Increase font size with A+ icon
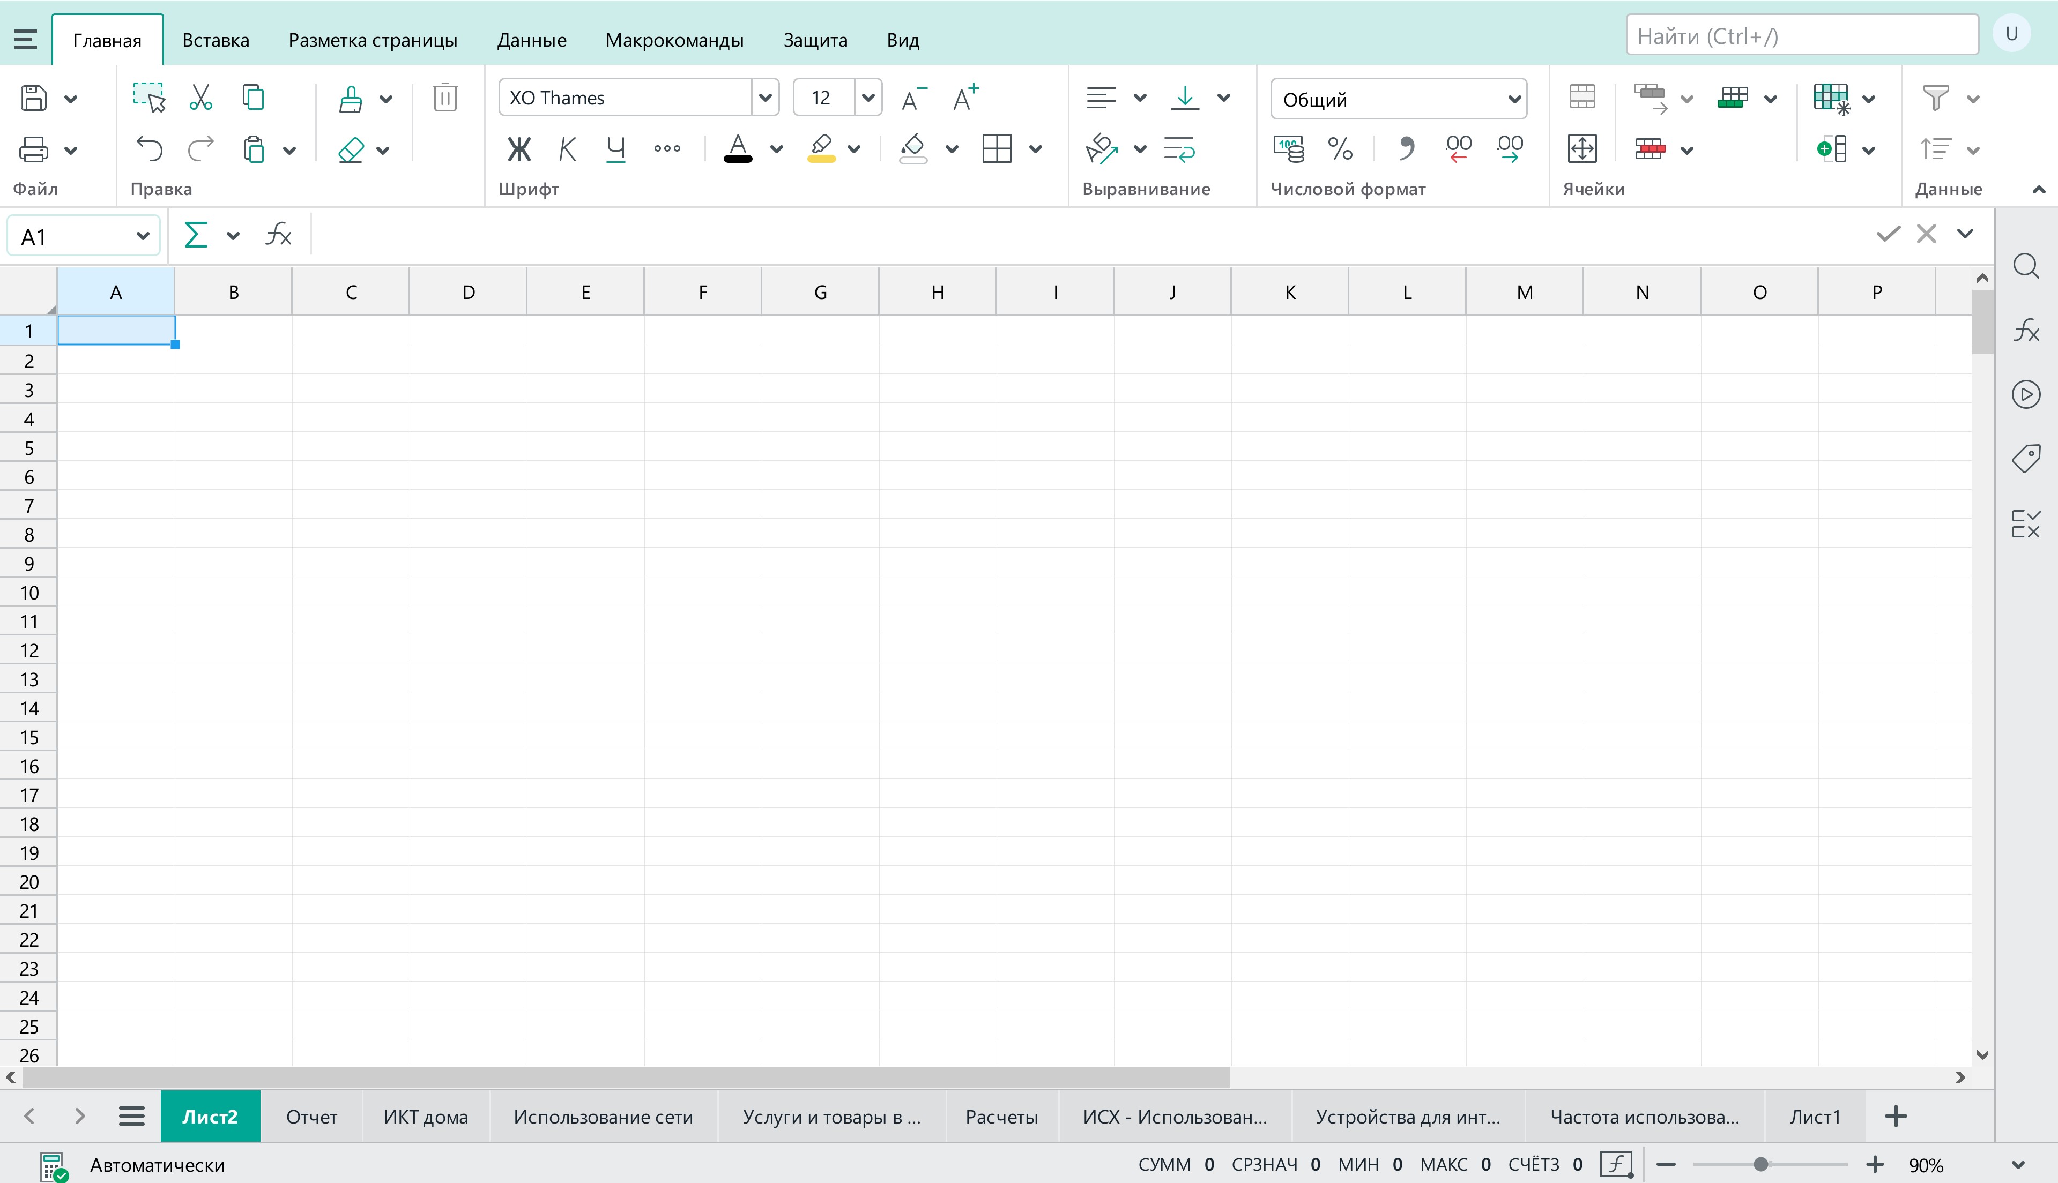2058x1183 pixels. pyautogui.click(x=965, y=96)
